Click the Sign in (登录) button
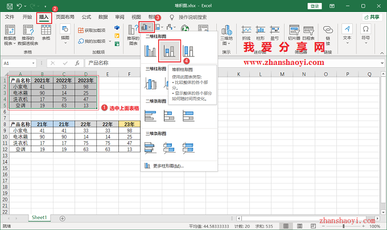Image resolution: width=387 pixels, height=230 pixels. (x=314, y=6)
